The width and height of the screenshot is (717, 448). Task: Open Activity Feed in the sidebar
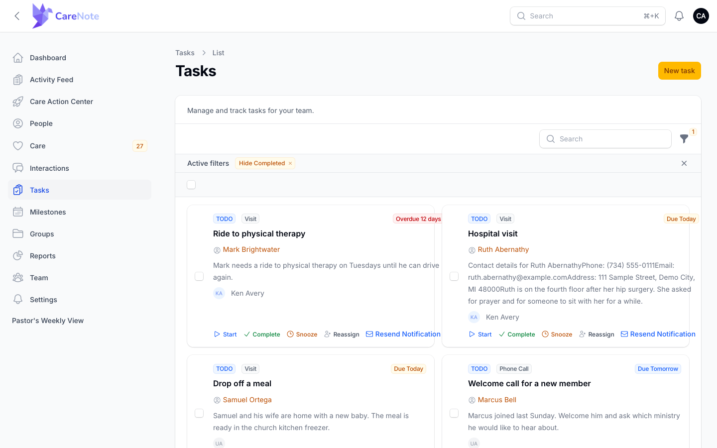pos(80,80)
